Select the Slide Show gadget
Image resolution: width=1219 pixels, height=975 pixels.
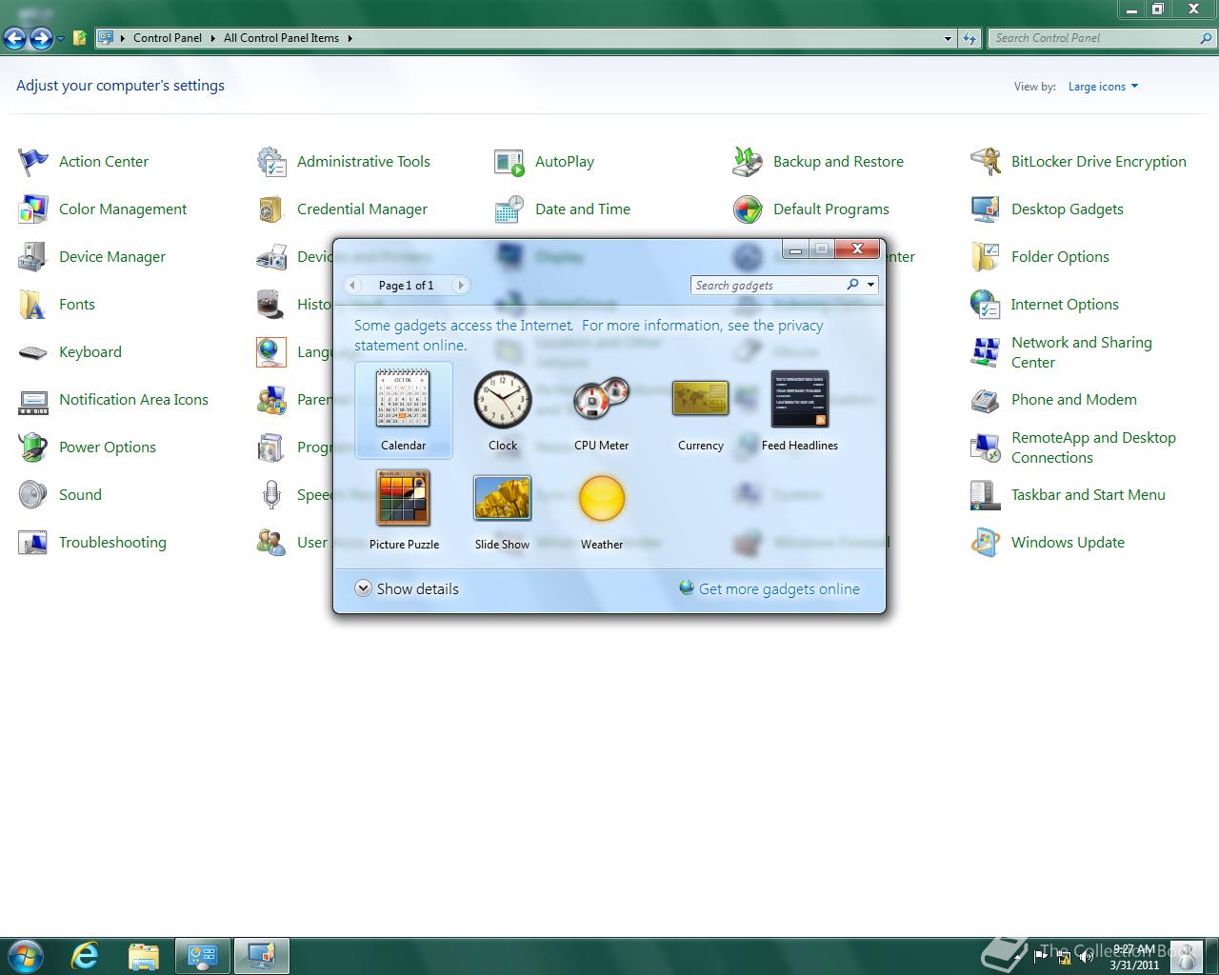502,509
